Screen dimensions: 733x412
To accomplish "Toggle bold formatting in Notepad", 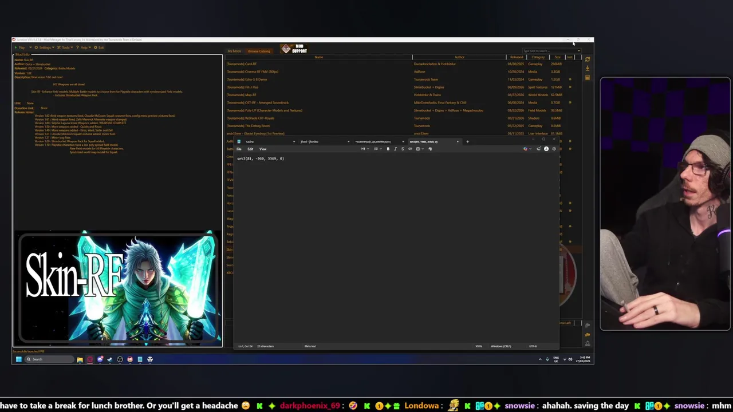I will pyautogui.click(x=388, y=149).
